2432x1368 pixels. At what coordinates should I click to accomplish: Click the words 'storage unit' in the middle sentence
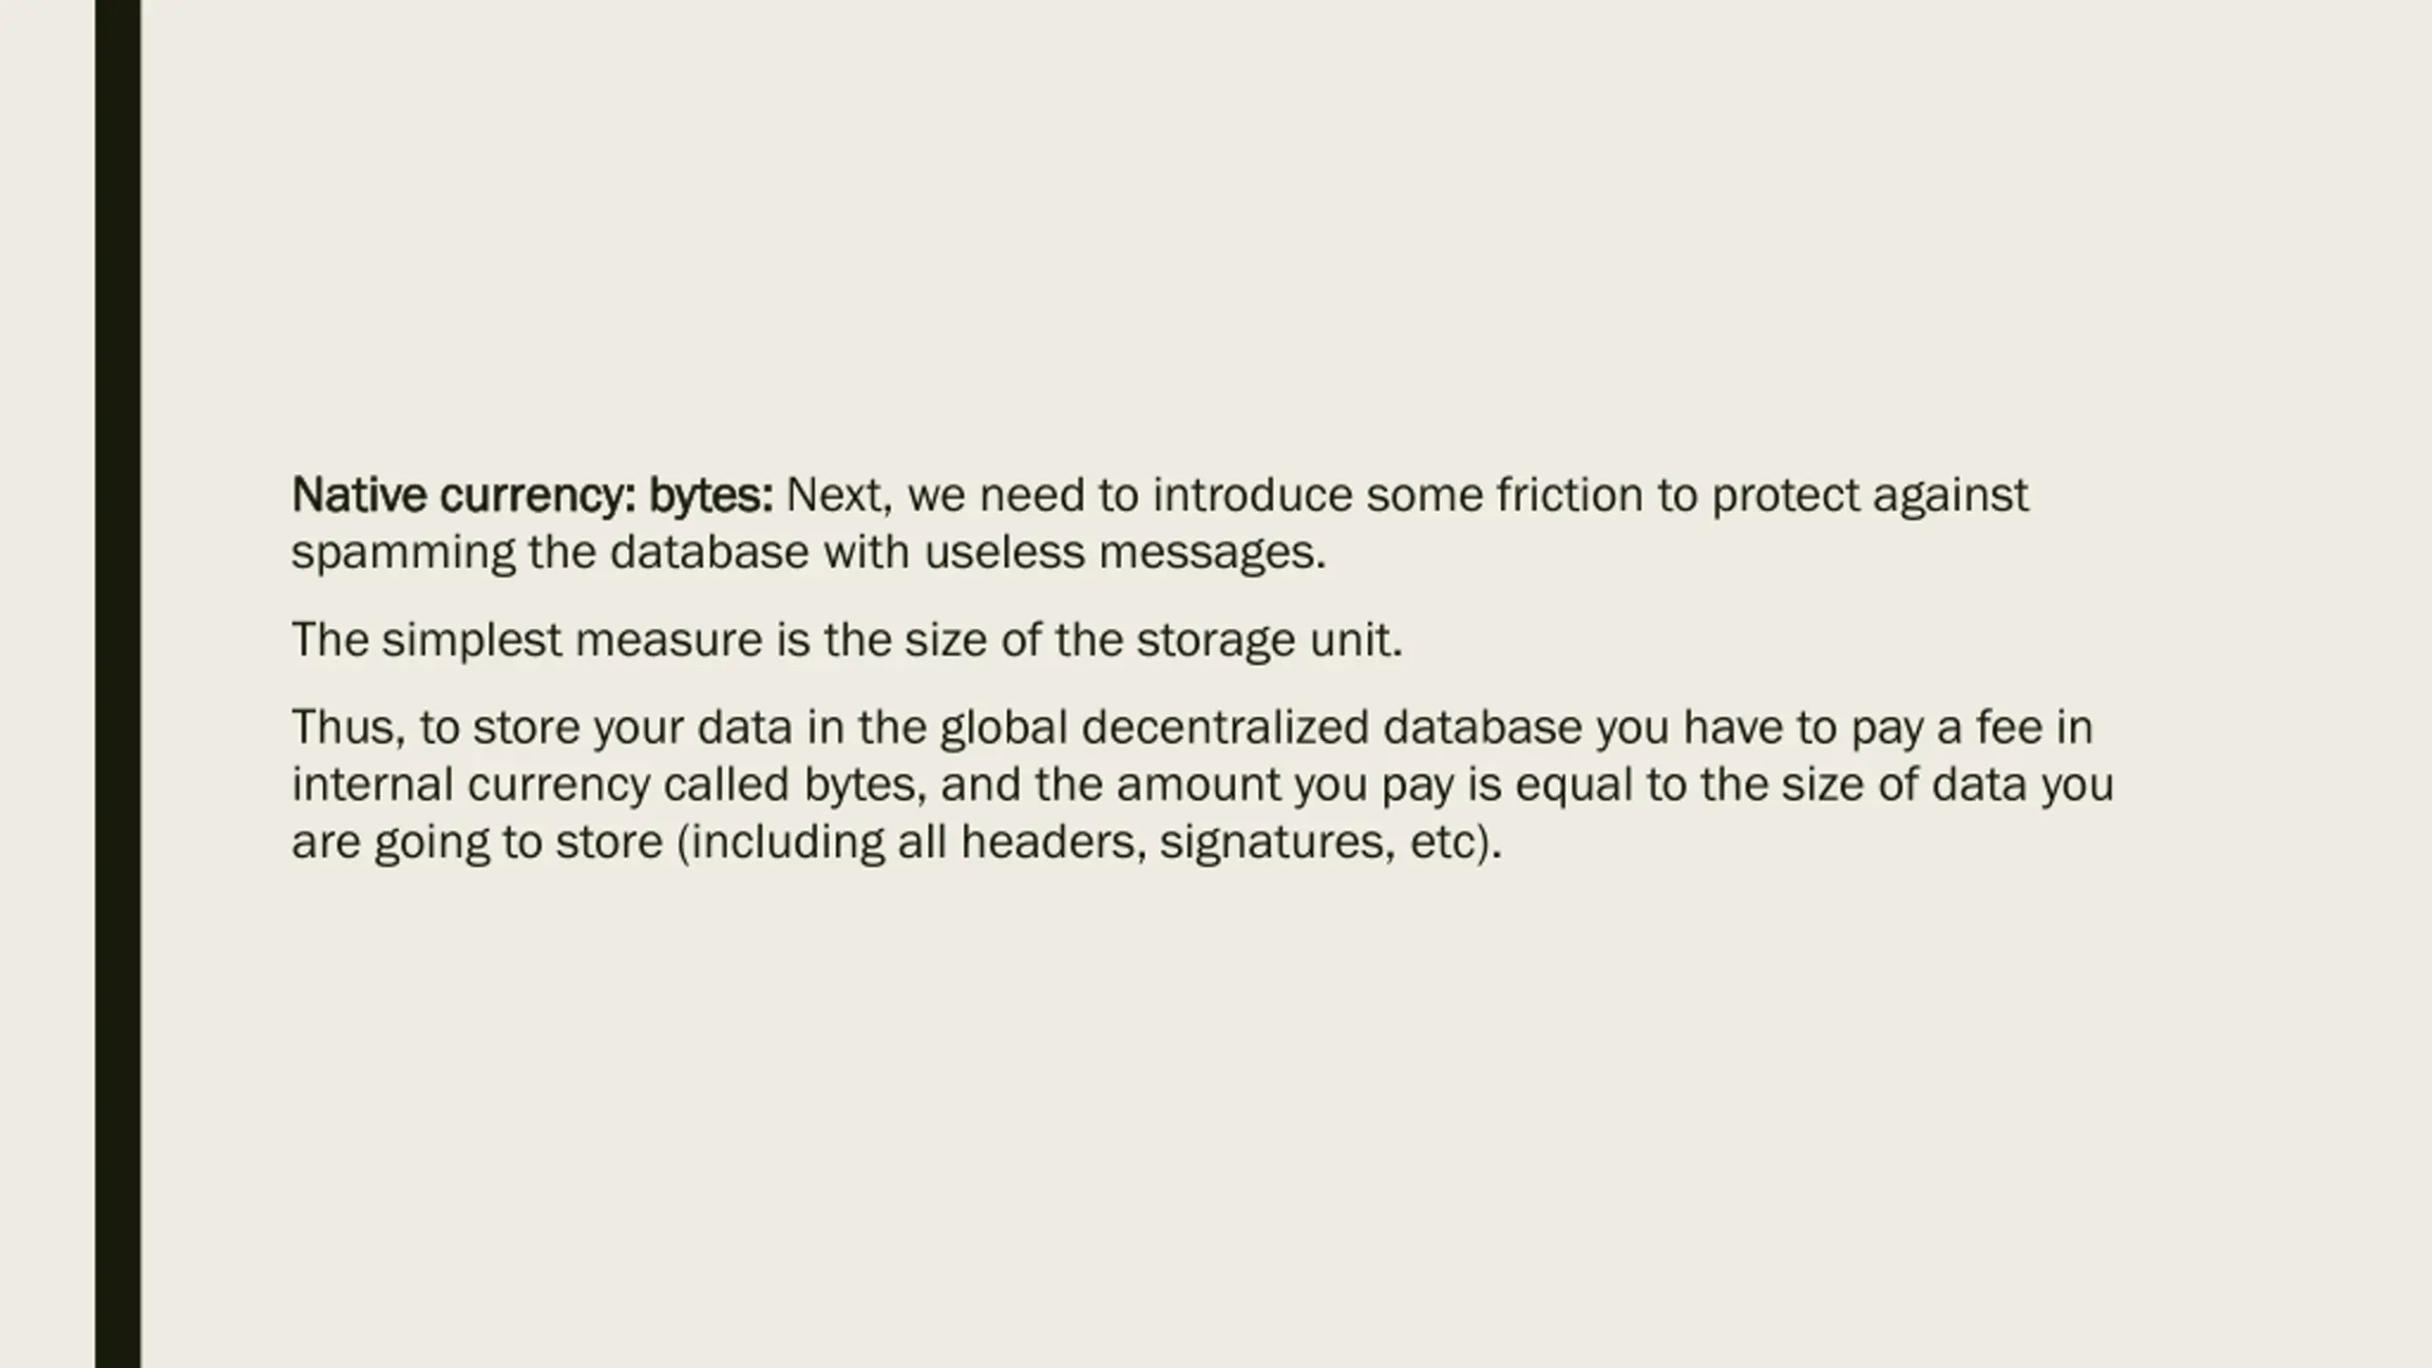tap(1268, 641)
